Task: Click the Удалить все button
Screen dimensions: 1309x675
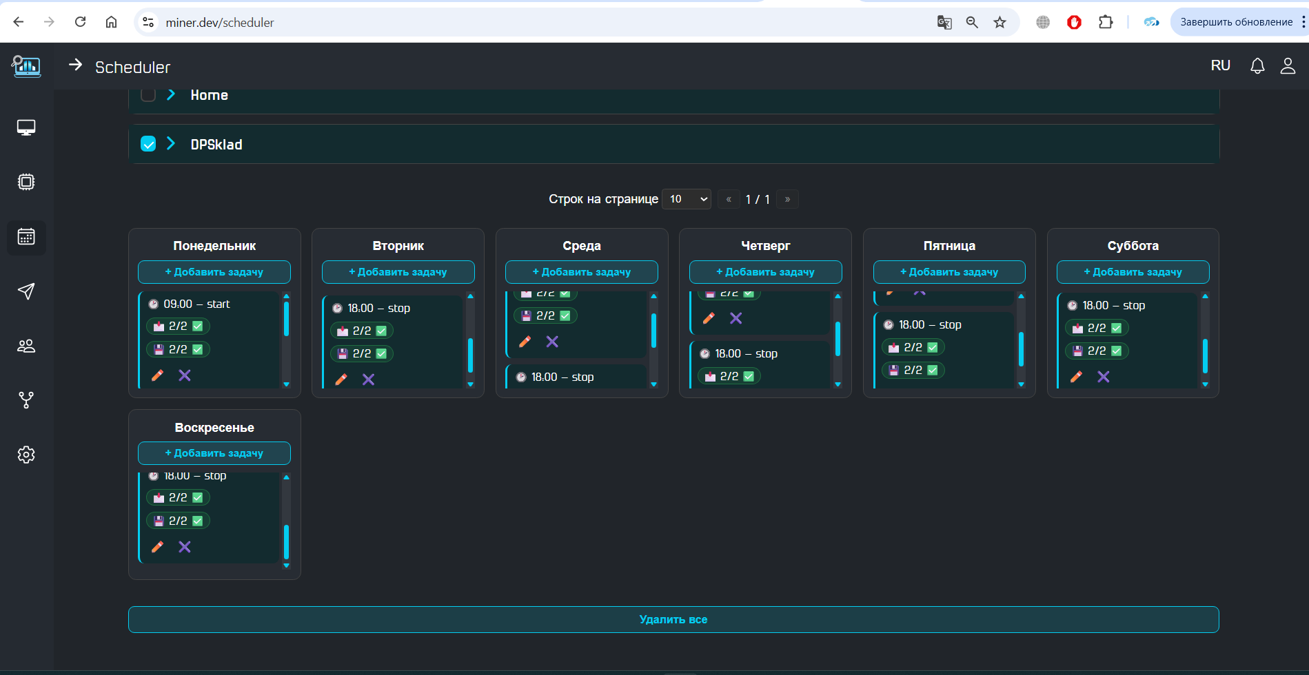Action: point(673,619)
